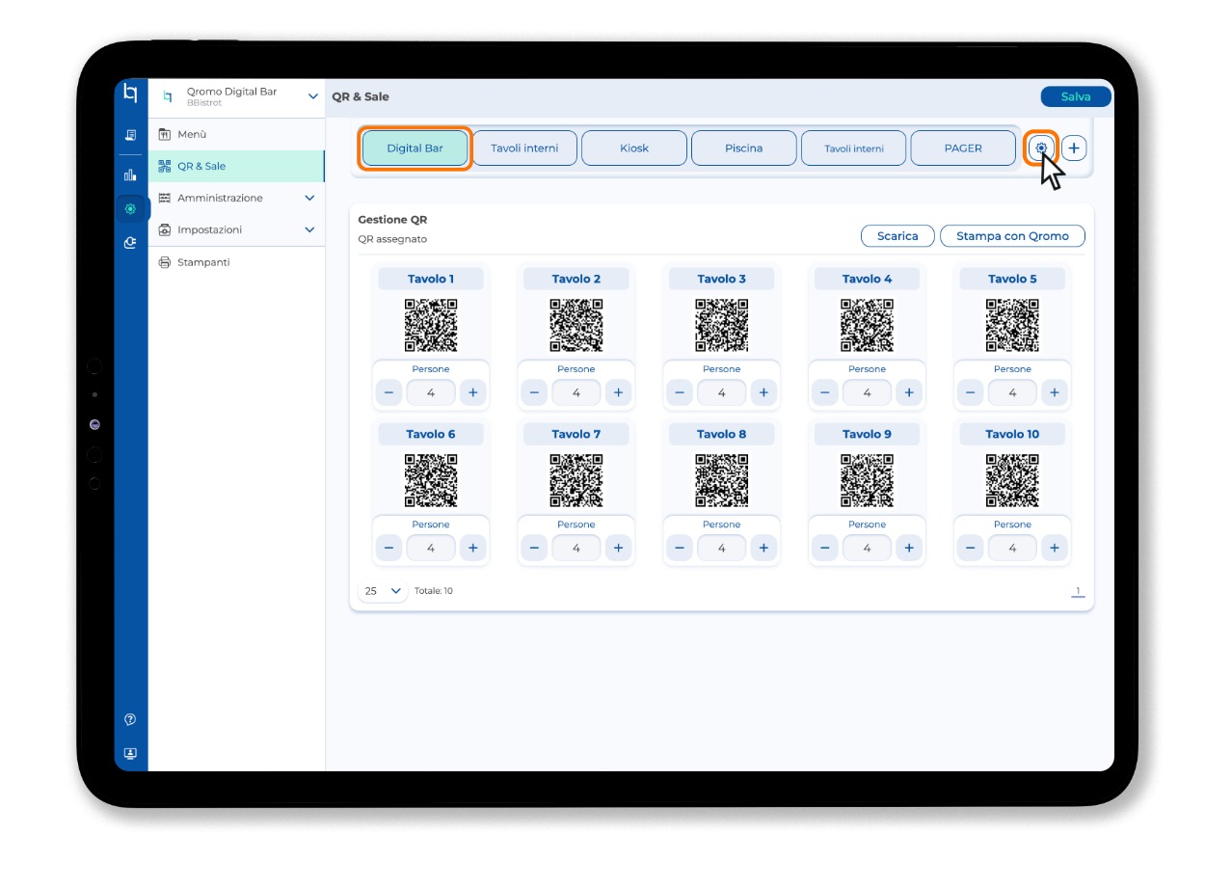This screenshot has height=887, width=1205.
Task: Add a new room with the plus icon
Action: pos(1074,148)
